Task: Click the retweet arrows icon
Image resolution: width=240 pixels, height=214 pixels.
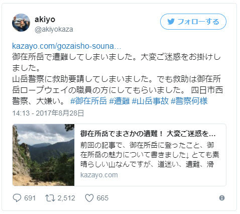Action: pos(50,198)
